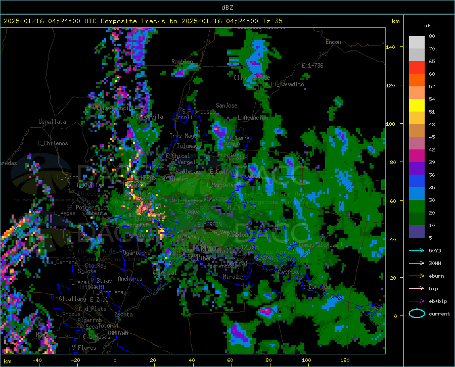Pick the magenta 39-42 dBZ swatch
Image resolution: width=455 pixels, height=367 pixels.
point(417,156)
